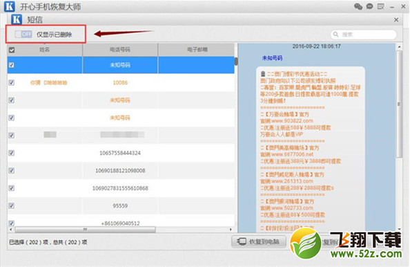Viewport: 410px width, 267px height.
Task: Click the horizontal scrollbar thumb below list
Action: tap(85, 230)
